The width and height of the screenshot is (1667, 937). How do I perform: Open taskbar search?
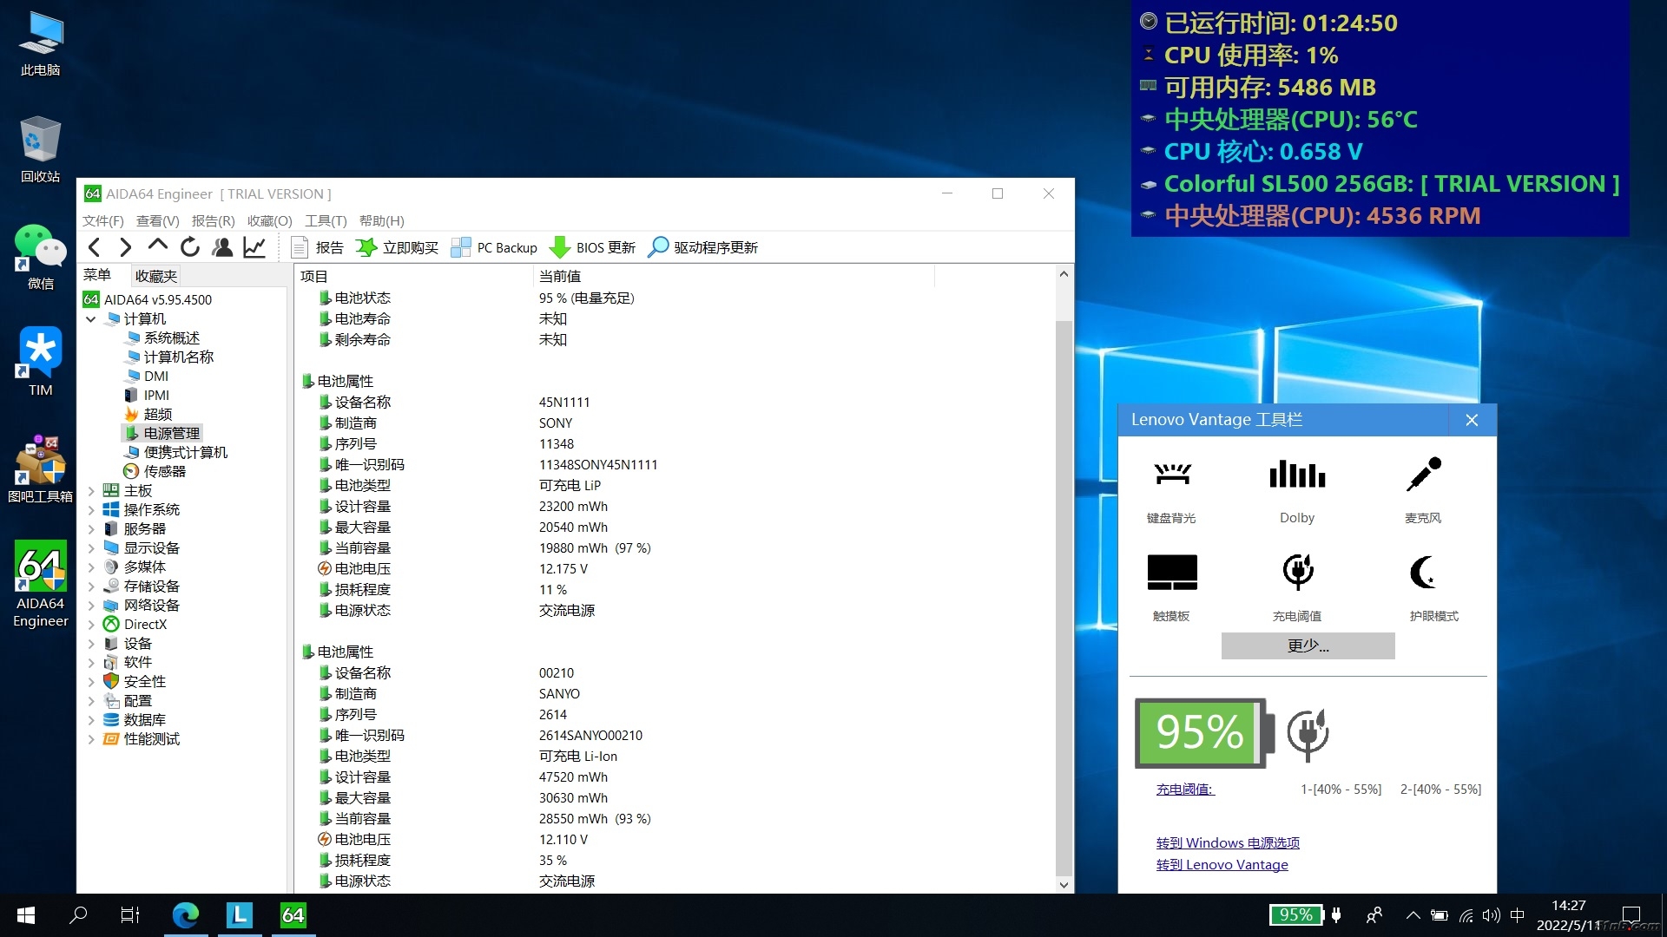click(78, 915)
